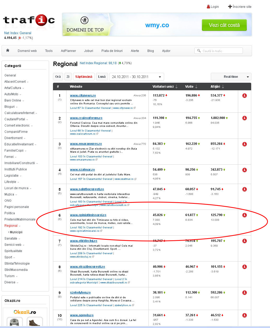Open the info icon for www.agenda.ro

244,315
